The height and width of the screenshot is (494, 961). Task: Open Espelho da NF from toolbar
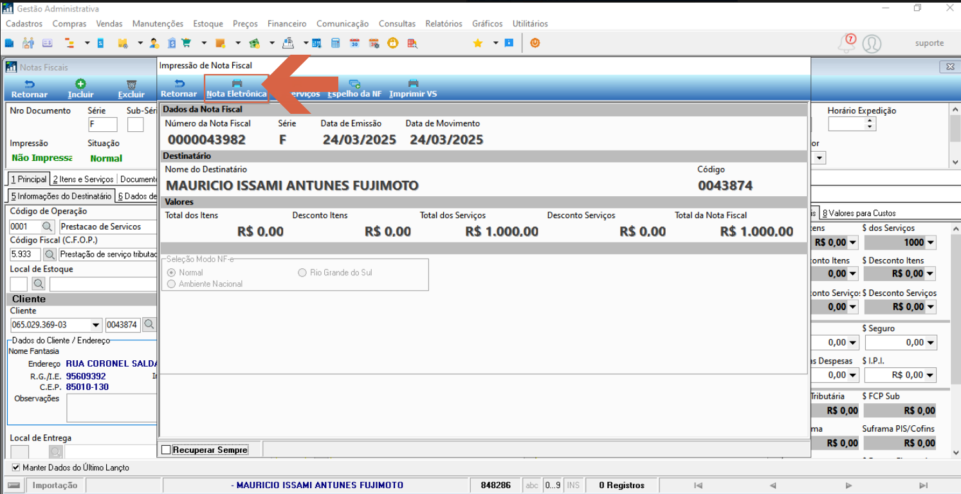(x=354, y=88)
